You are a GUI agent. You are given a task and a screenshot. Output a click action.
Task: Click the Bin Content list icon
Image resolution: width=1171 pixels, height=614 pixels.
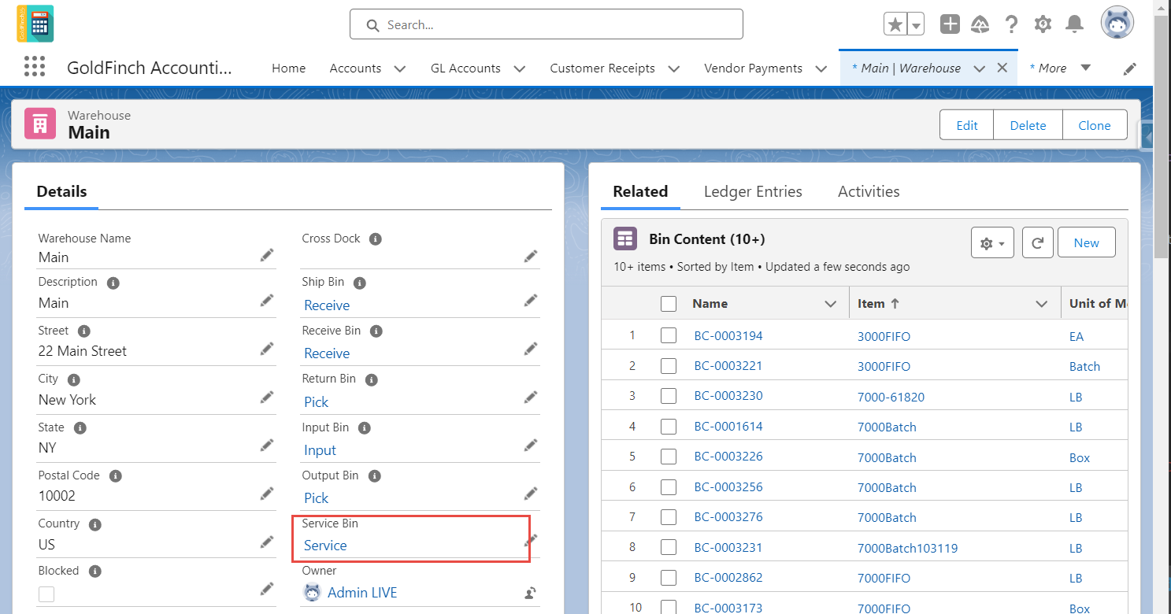coord(625,239)
